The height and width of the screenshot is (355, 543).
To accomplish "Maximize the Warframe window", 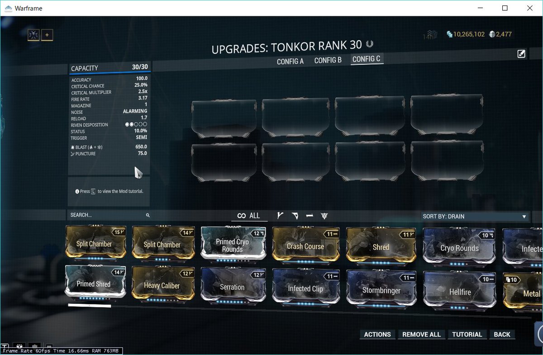I will coord(505,8).
